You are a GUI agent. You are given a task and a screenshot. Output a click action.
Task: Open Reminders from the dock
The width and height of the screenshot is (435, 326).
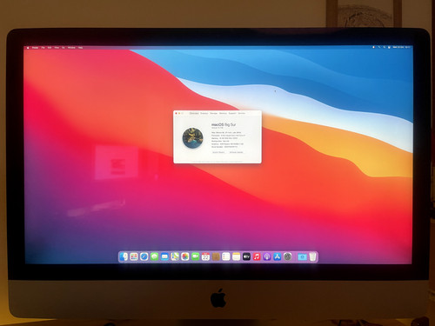(x=226, y=256)
